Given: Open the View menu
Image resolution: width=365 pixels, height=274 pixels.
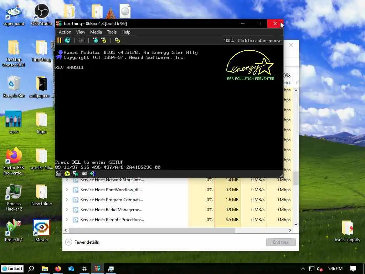Looking at the screenshot, I should click(81, 32).
